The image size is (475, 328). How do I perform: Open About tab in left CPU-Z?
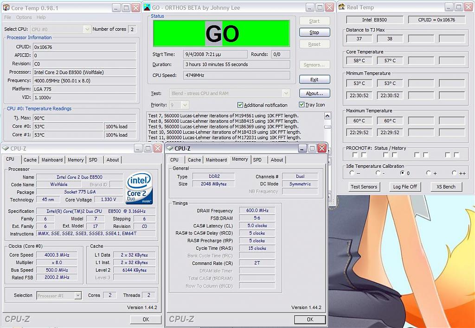pyautogui.click(x=113, y=160)
